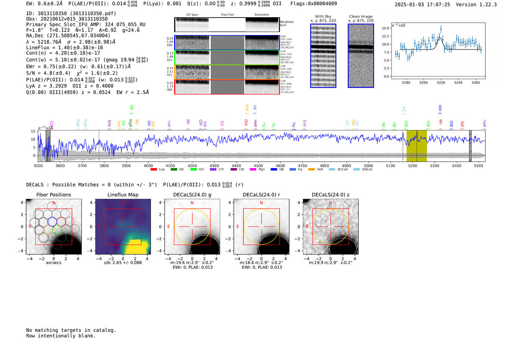
Task: Open the DECaLS(24.0) g image
Action: click(x=192, y=227)
